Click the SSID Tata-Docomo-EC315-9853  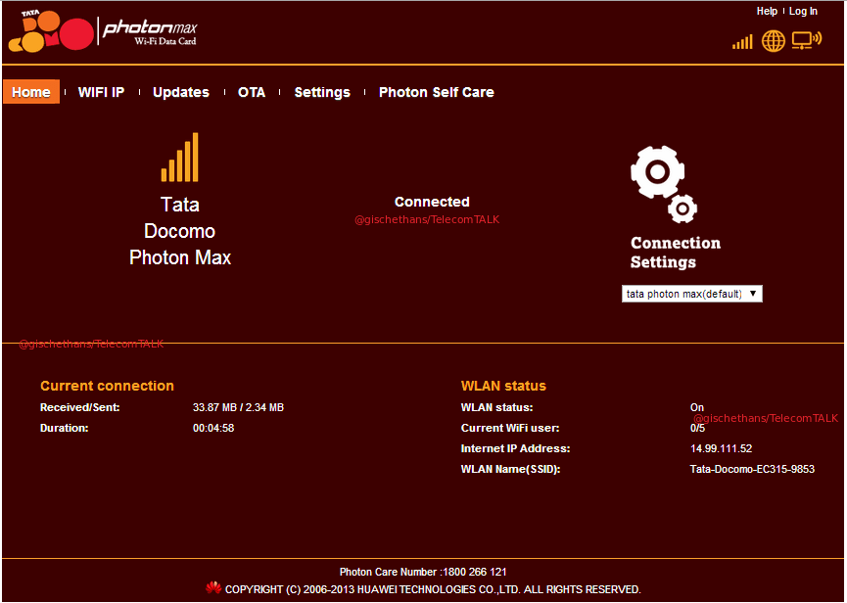tap(752, 469)
